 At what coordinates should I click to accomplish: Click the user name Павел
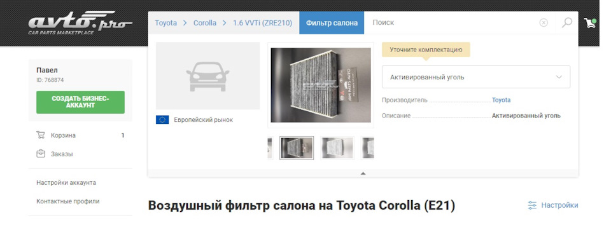pyautogui.click(x=46, y=71)
